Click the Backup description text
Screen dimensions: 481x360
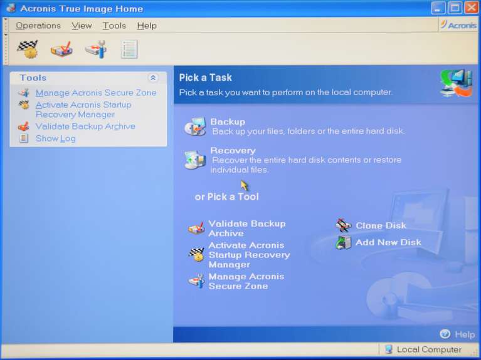click(x=309, y=131)
